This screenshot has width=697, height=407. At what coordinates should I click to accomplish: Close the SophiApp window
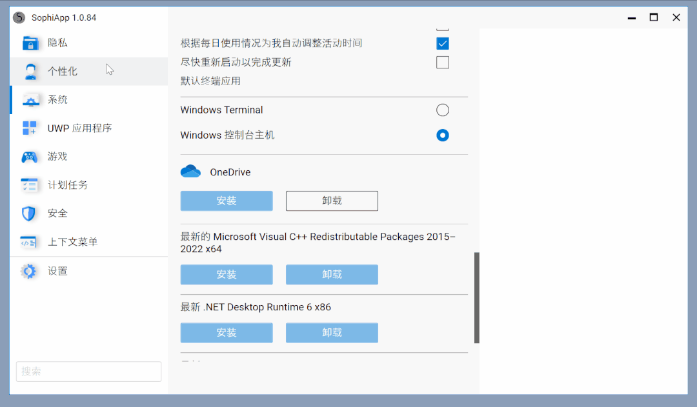pyautogui.click(x=676, y=18)
